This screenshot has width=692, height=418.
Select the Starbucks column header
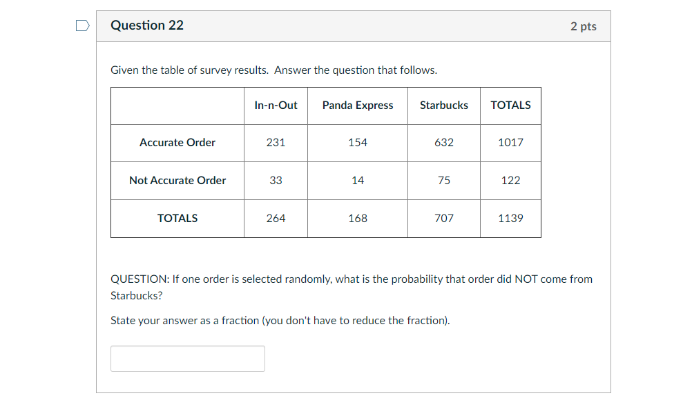[x=443, y=106]
